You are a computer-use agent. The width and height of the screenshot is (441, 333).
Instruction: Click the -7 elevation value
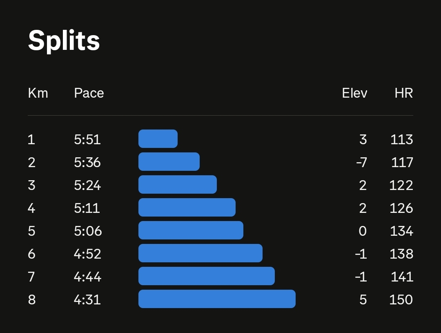[361, 163]
